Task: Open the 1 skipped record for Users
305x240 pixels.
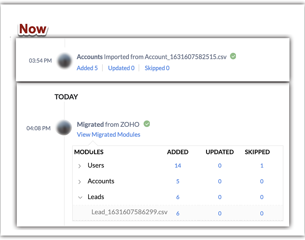Action: click(262, 165)
